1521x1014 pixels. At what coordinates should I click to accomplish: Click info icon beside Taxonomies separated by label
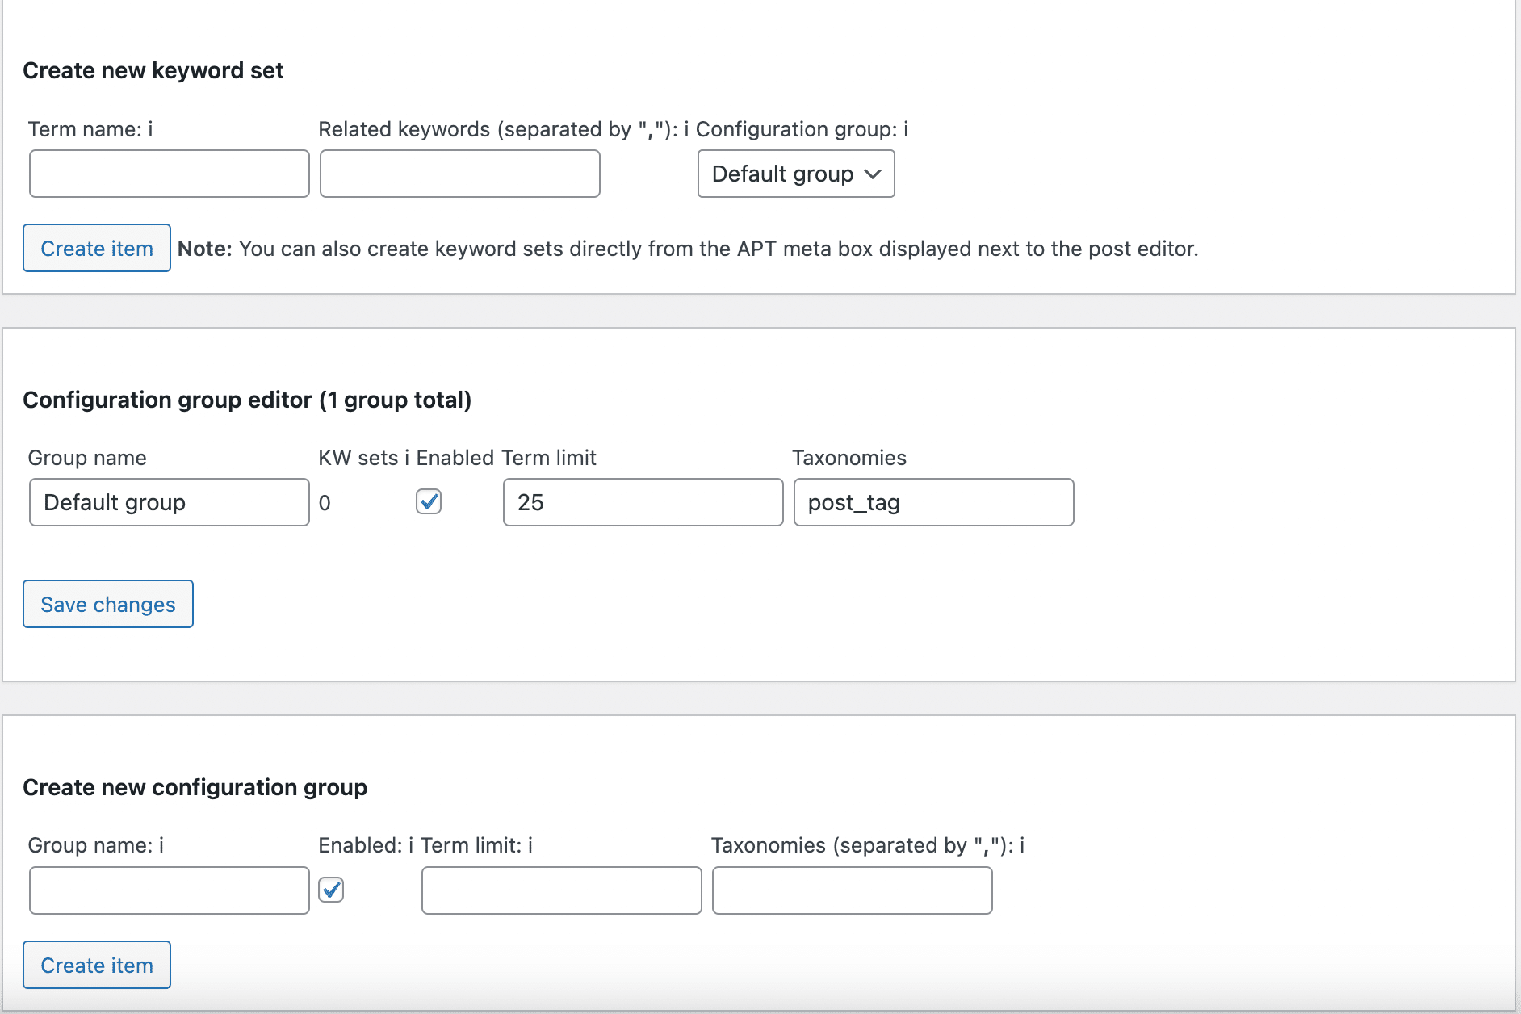1022,845
